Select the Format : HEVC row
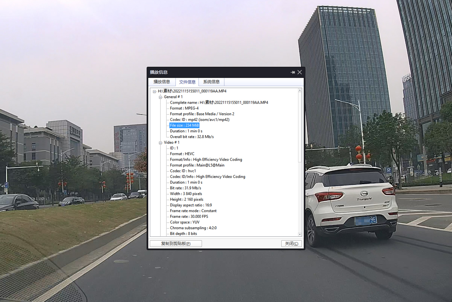The height and width of the screenshot is (302, 452). tap(182, 154)
